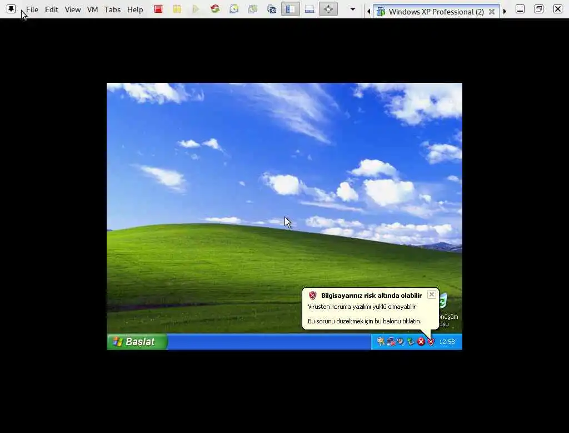This screenshot has height=433, width=569.
Task: Open the View menu
Action: pos(73,10)
